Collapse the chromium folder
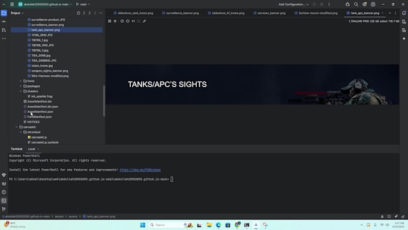408x230 pixels. [21, 132]
